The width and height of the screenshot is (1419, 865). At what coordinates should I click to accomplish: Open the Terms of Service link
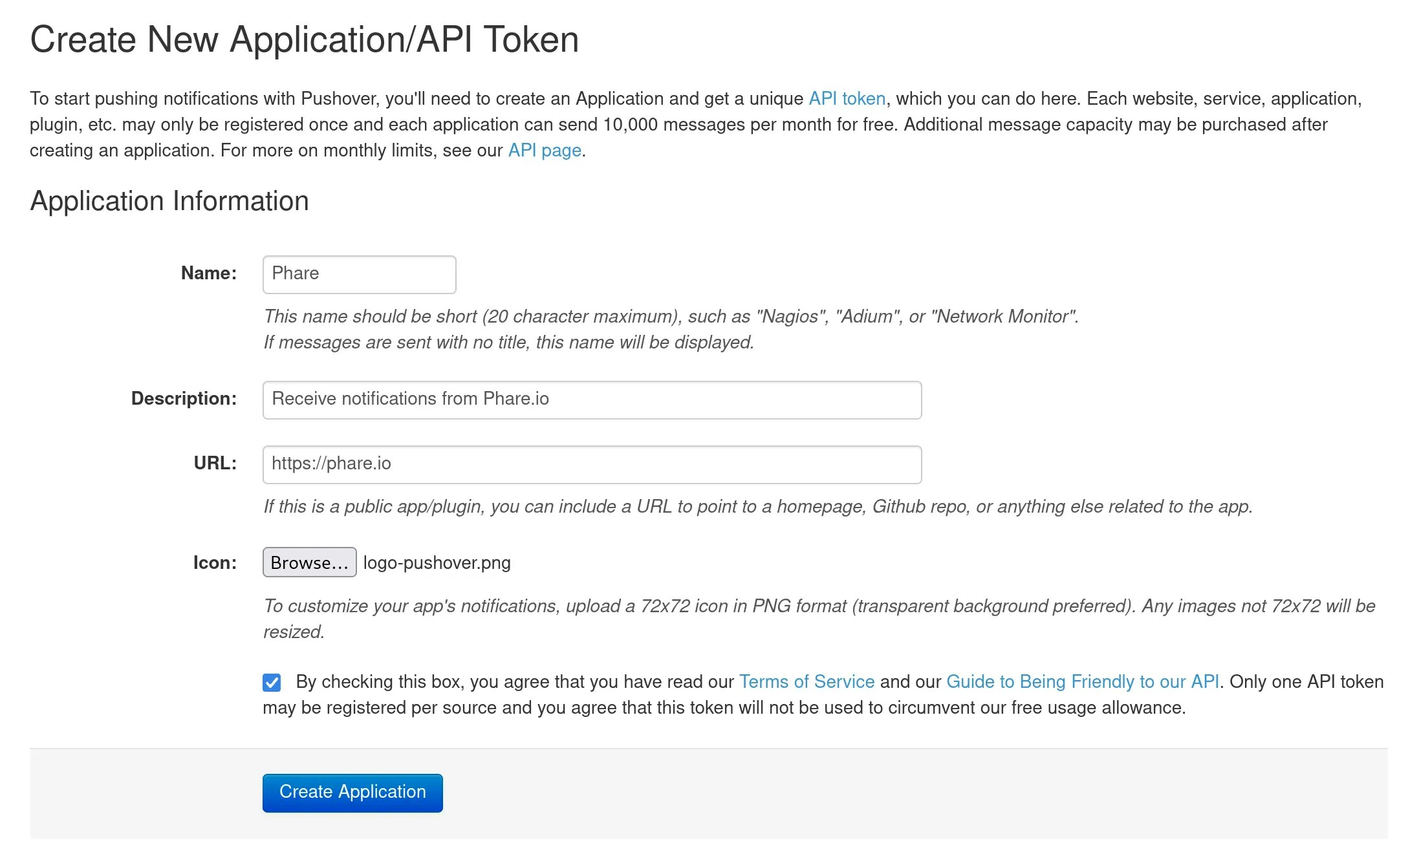[807, 681]
